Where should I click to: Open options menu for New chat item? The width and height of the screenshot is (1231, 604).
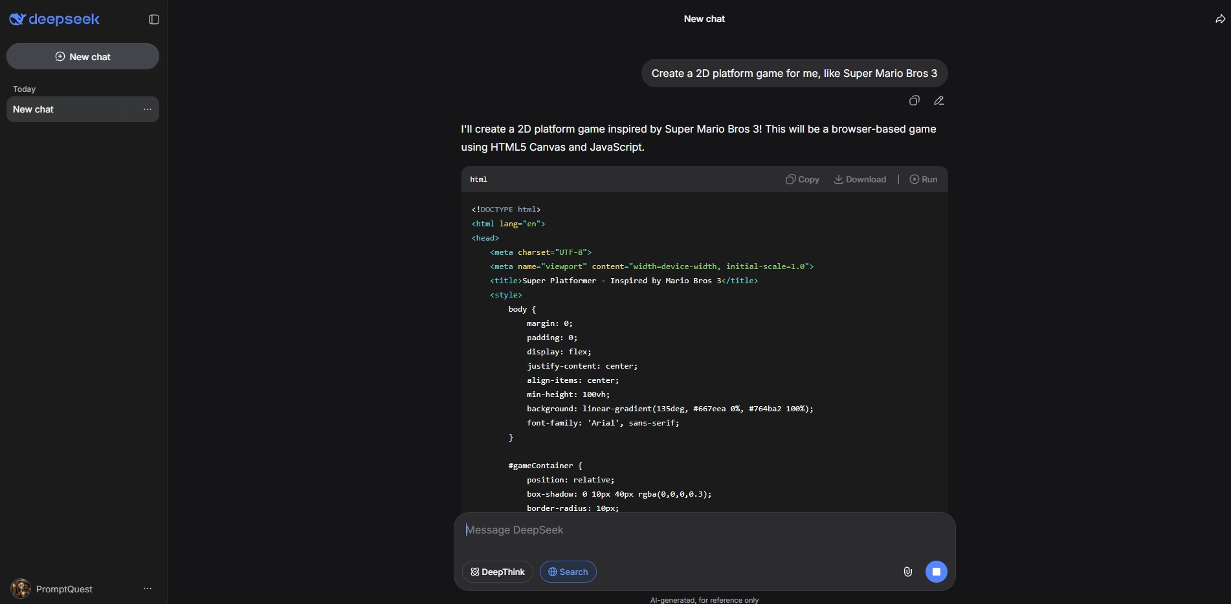point(148,109)
